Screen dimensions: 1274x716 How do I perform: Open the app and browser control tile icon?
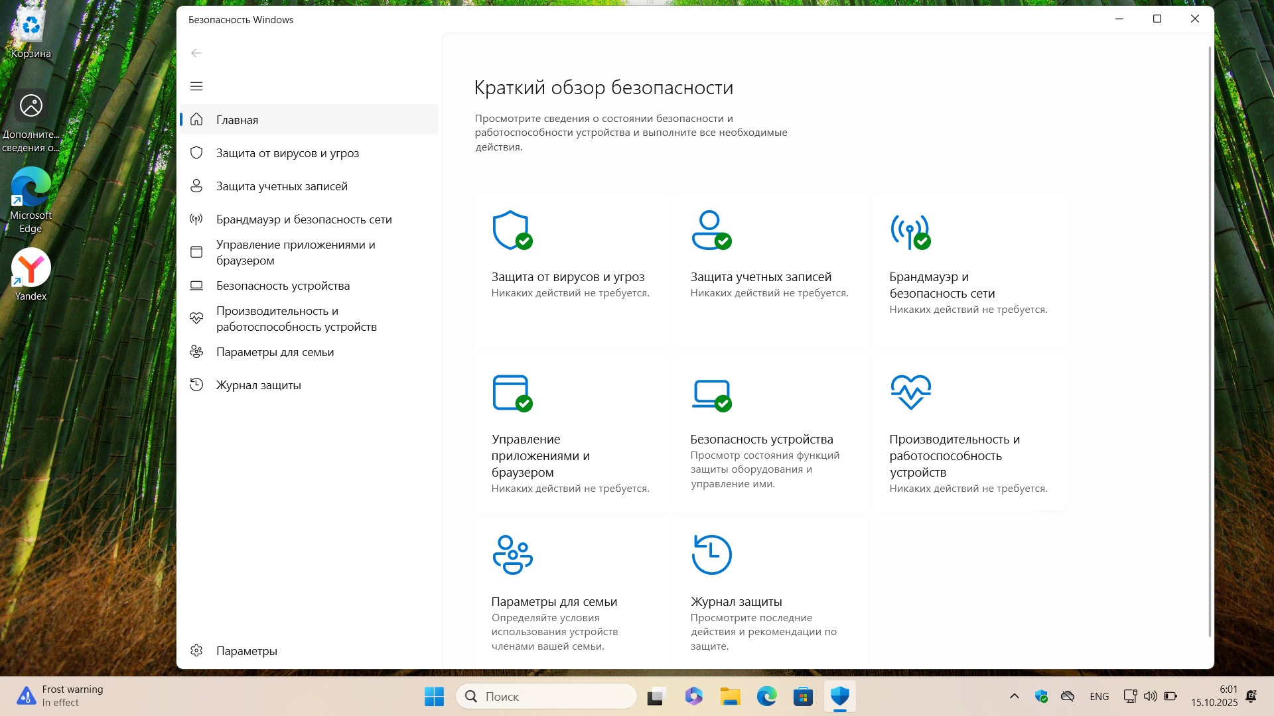pos(512,392)
